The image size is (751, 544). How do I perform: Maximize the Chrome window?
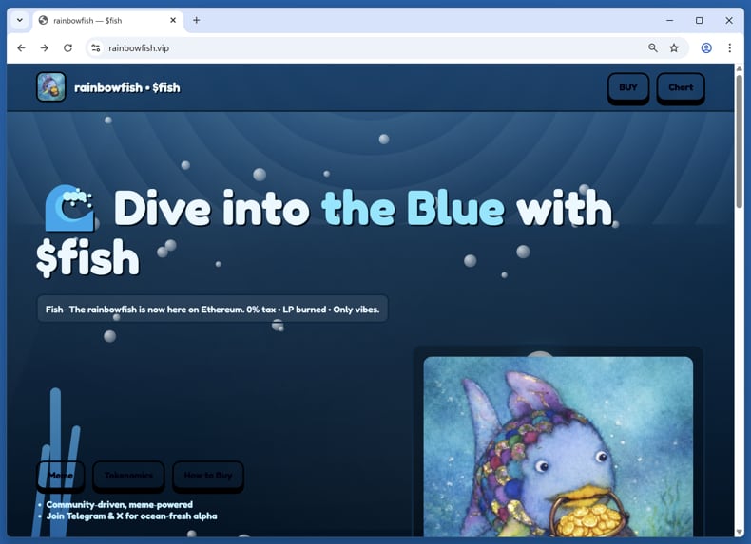(700, 20)
